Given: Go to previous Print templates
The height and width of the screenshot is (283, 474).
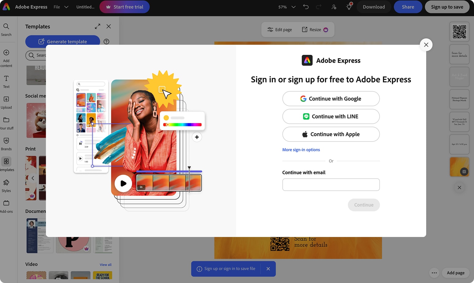Looking at the screenshot, I should [33, 178].
